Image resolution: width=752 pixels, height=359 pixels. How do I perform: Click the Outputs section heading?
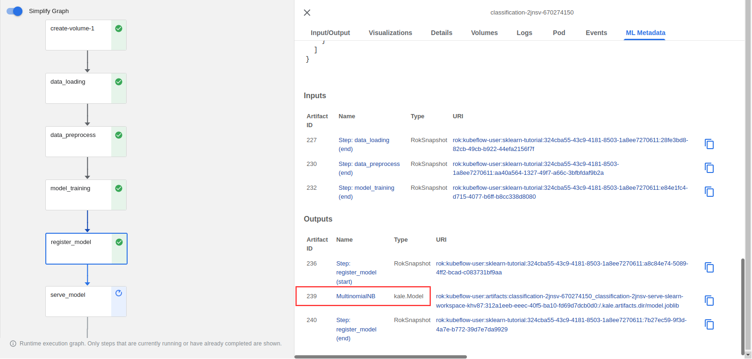tap(318, 219)
